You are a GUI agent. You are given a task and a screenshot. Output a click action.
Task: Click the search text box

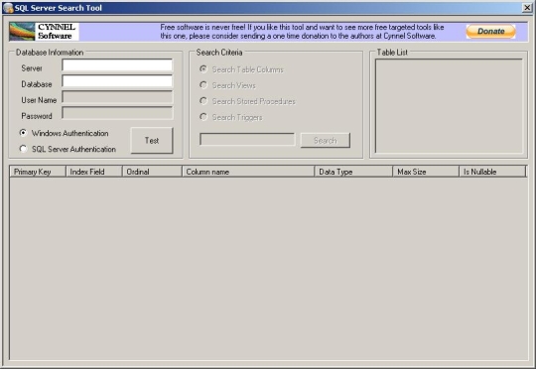247,140
